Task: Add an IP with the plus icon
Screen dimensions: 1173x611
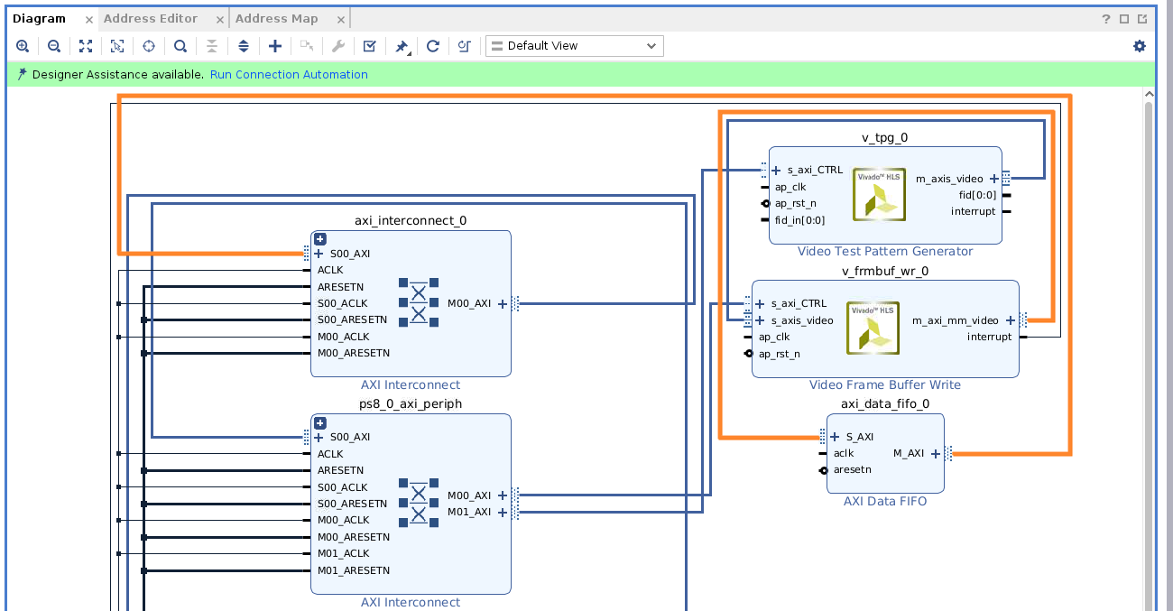Action: pos(275,46)
